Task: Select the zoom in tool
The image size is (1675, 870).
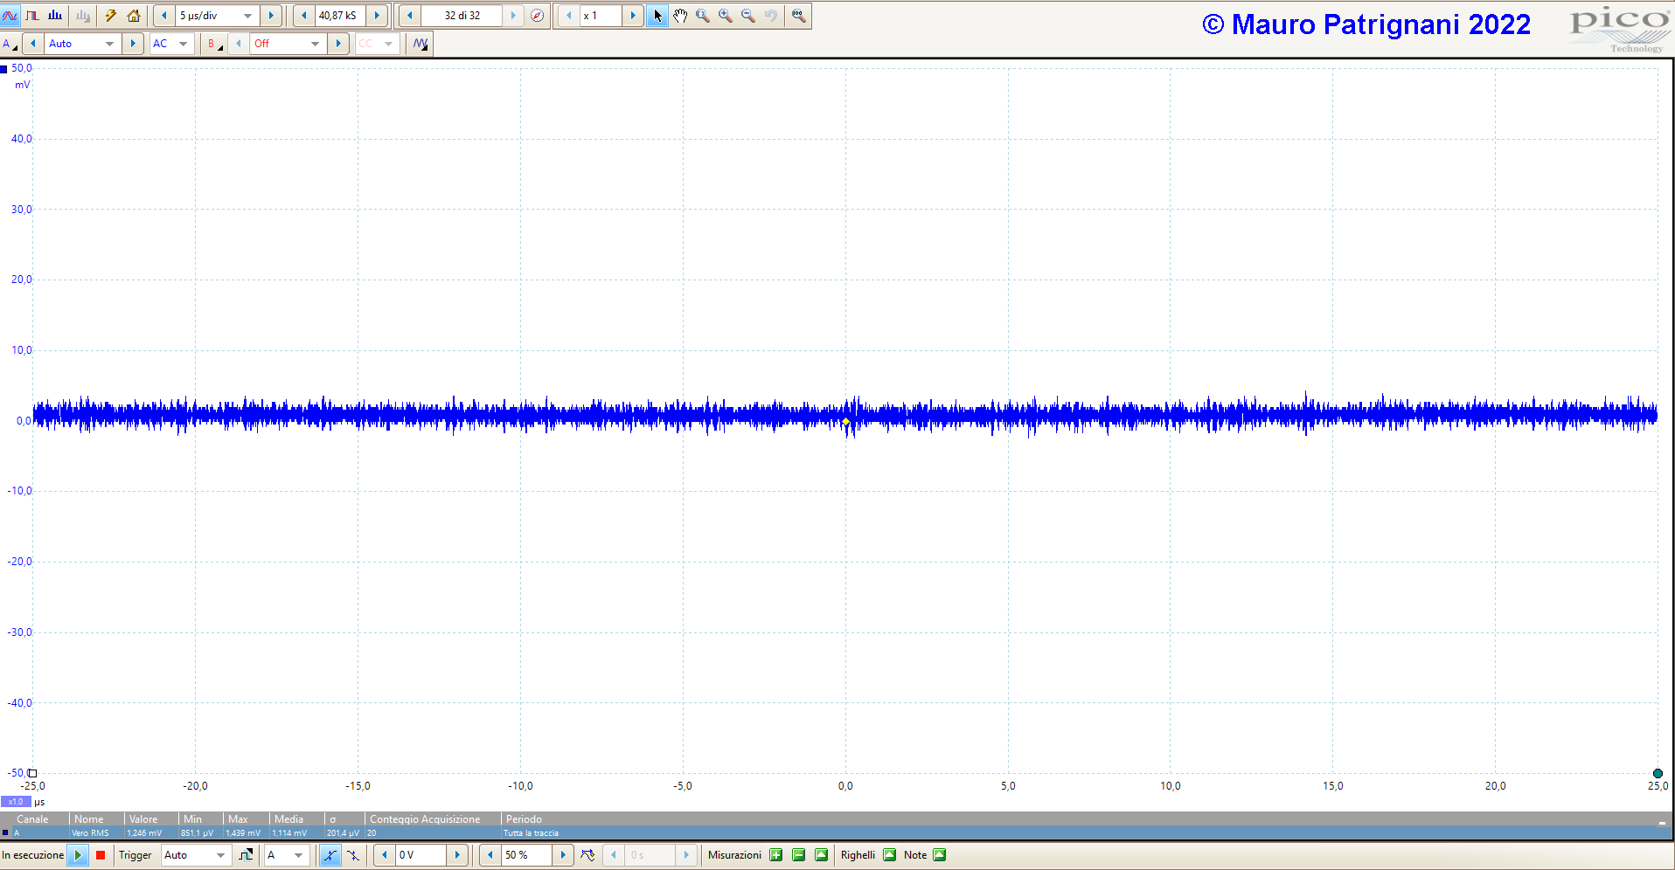Action: [726, 16]
